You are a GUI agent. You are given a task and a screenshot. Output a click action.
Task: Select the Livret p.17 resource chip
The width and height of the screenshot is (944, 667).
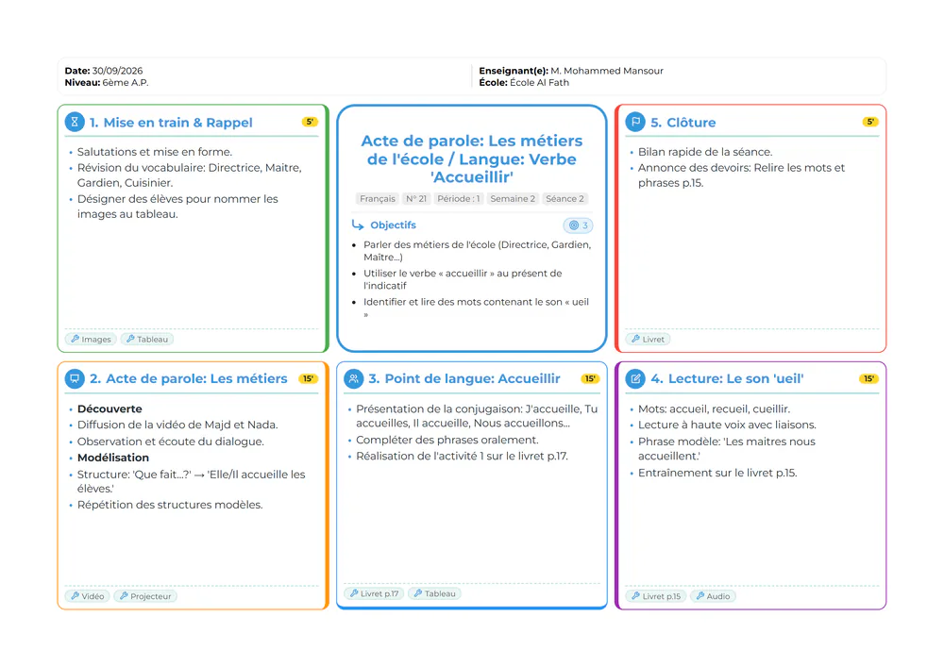[x=374, y=593]
